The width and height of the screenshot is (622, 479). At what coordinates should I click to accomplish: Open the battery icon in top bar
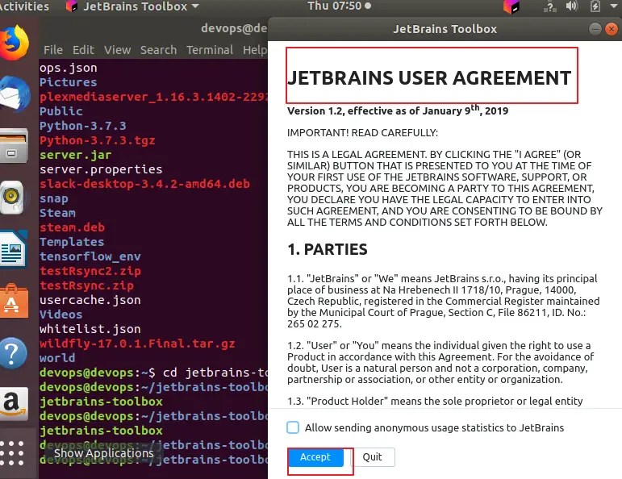pos(595,6)
